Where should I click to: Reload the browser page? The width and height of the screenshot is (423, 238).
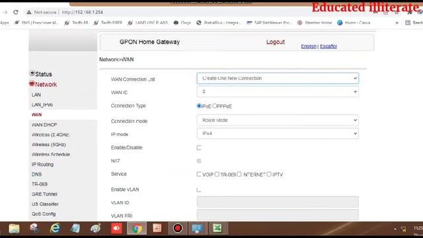click(16, 12)
